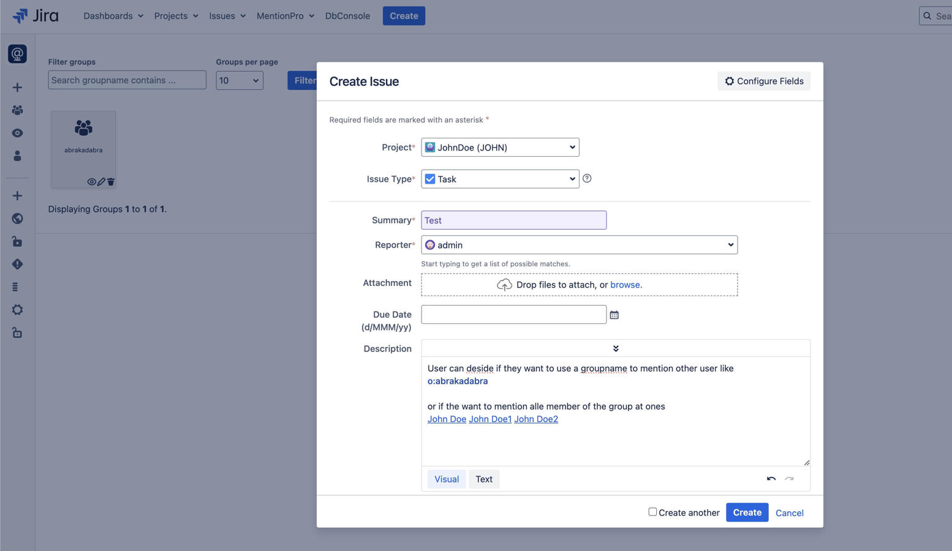Expand the description toolbar double chevron
The image size is (952, 551).
click(x=616, y=348)
